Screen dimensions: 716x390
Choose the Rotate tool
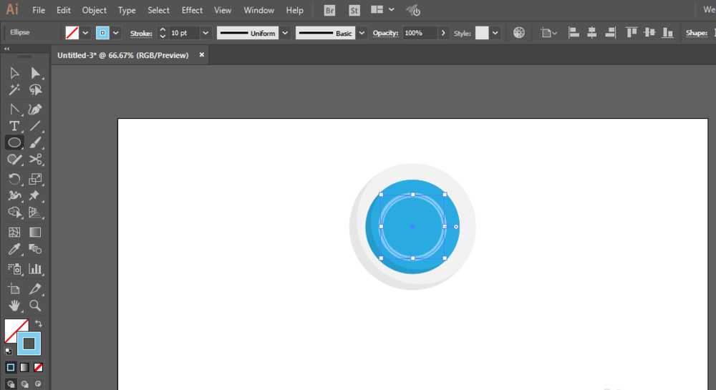(14, 179)
